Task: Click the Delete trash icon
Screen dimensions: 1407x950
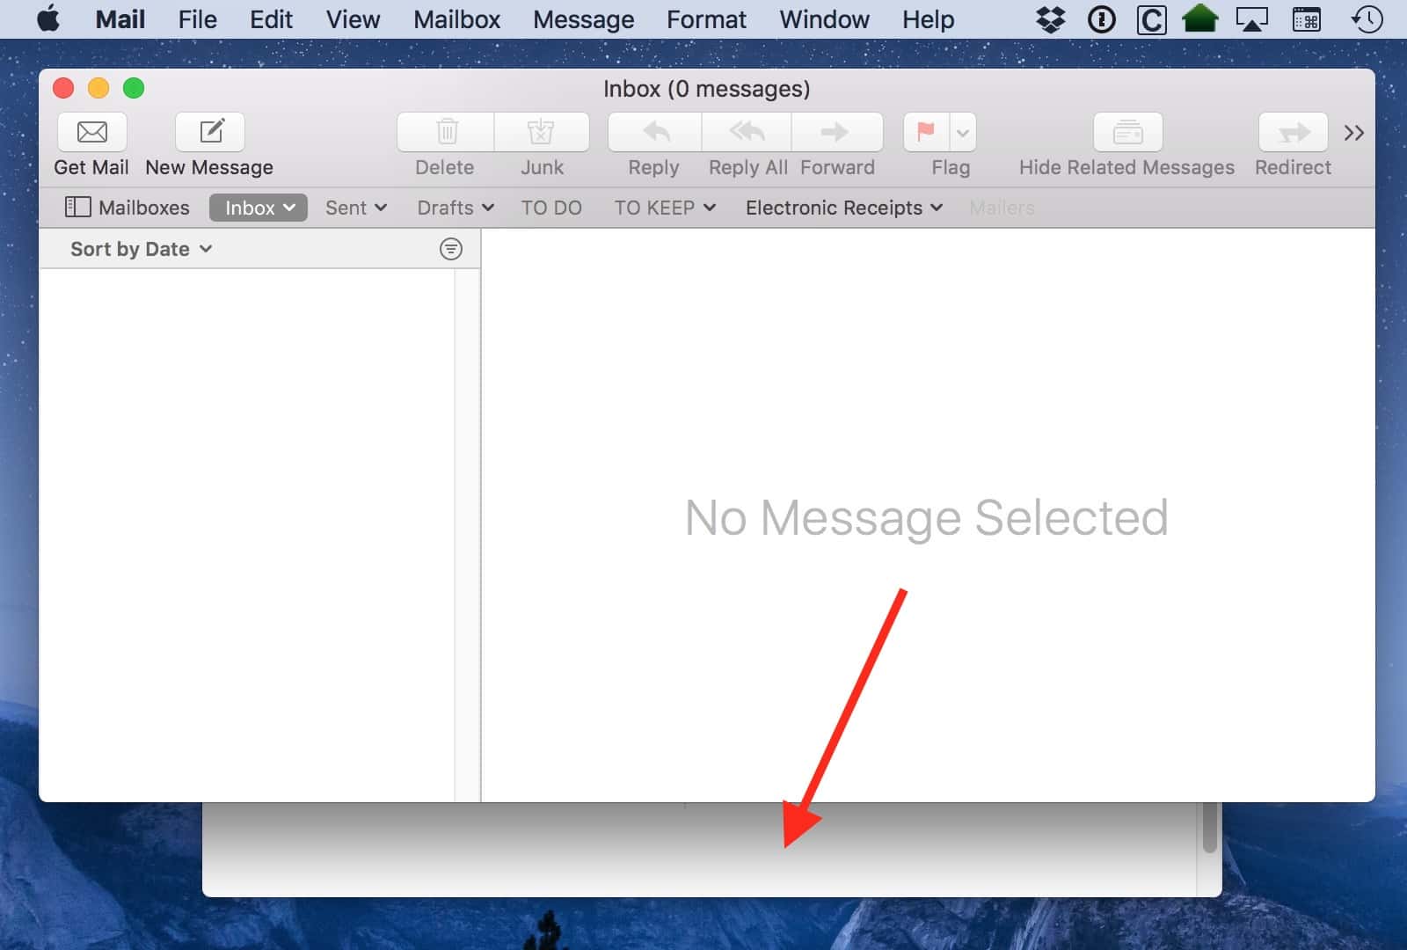Action: 447,133
